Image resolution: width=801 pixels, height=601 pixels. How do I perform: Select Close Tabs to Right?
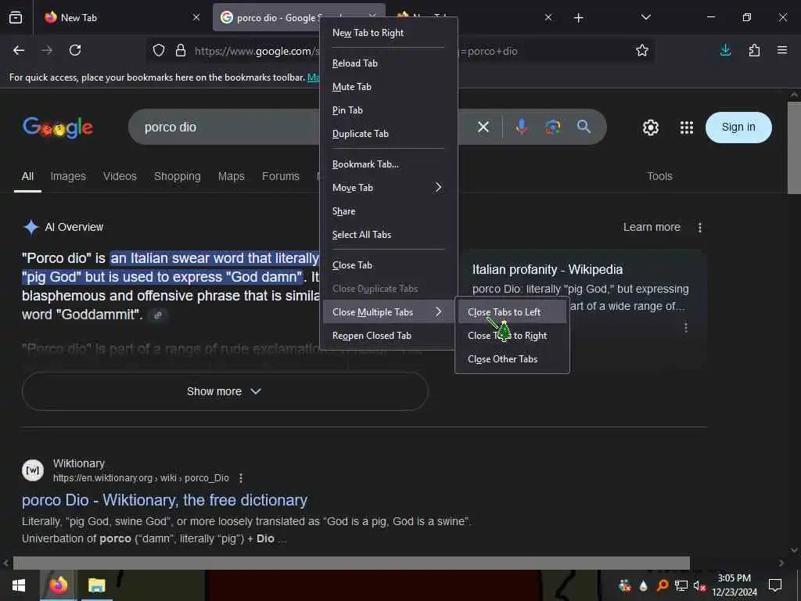(x=512, y=335)
